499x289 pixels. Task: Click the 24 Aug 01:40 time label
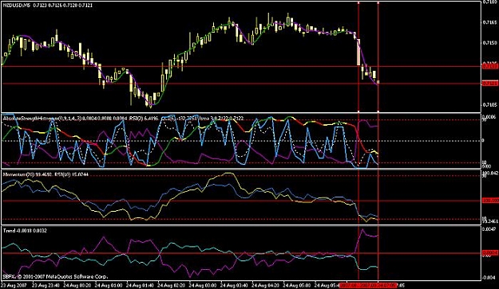pos(140,285)
